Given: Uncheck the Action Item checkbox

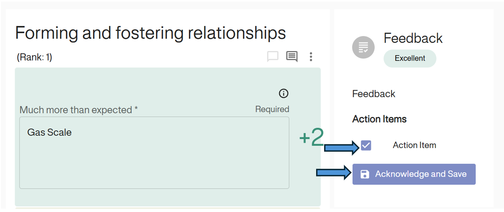Looking at the screenshot, I should (x=366, y=145).
